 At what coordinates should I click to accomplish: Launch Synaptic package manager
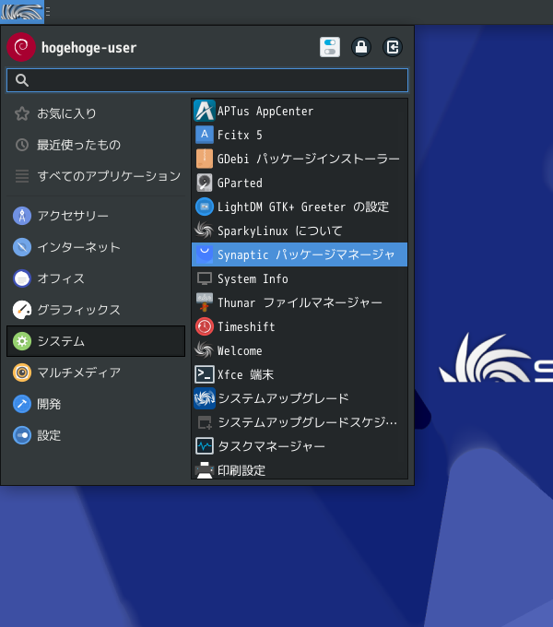300,254
